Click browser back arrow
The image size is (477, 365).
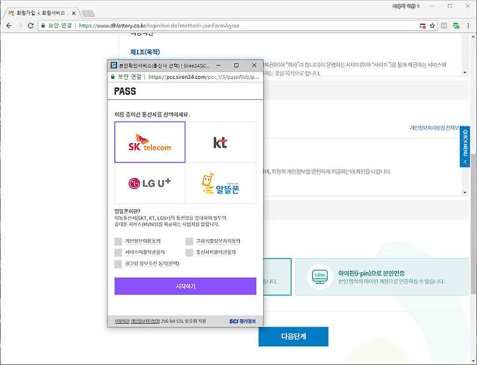(9, 26)
